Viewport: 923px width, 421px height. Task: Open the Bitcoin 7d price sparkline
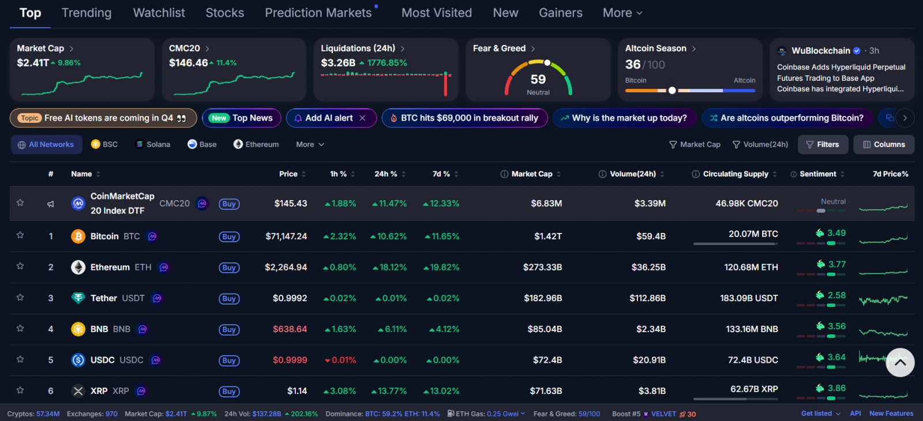[883, 238]
